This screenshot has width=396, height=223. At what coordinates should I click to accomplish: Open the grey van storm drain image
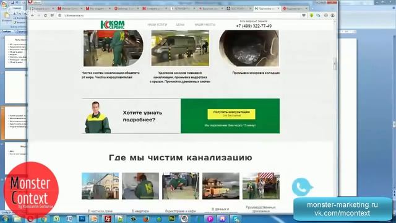pos(180,48)
